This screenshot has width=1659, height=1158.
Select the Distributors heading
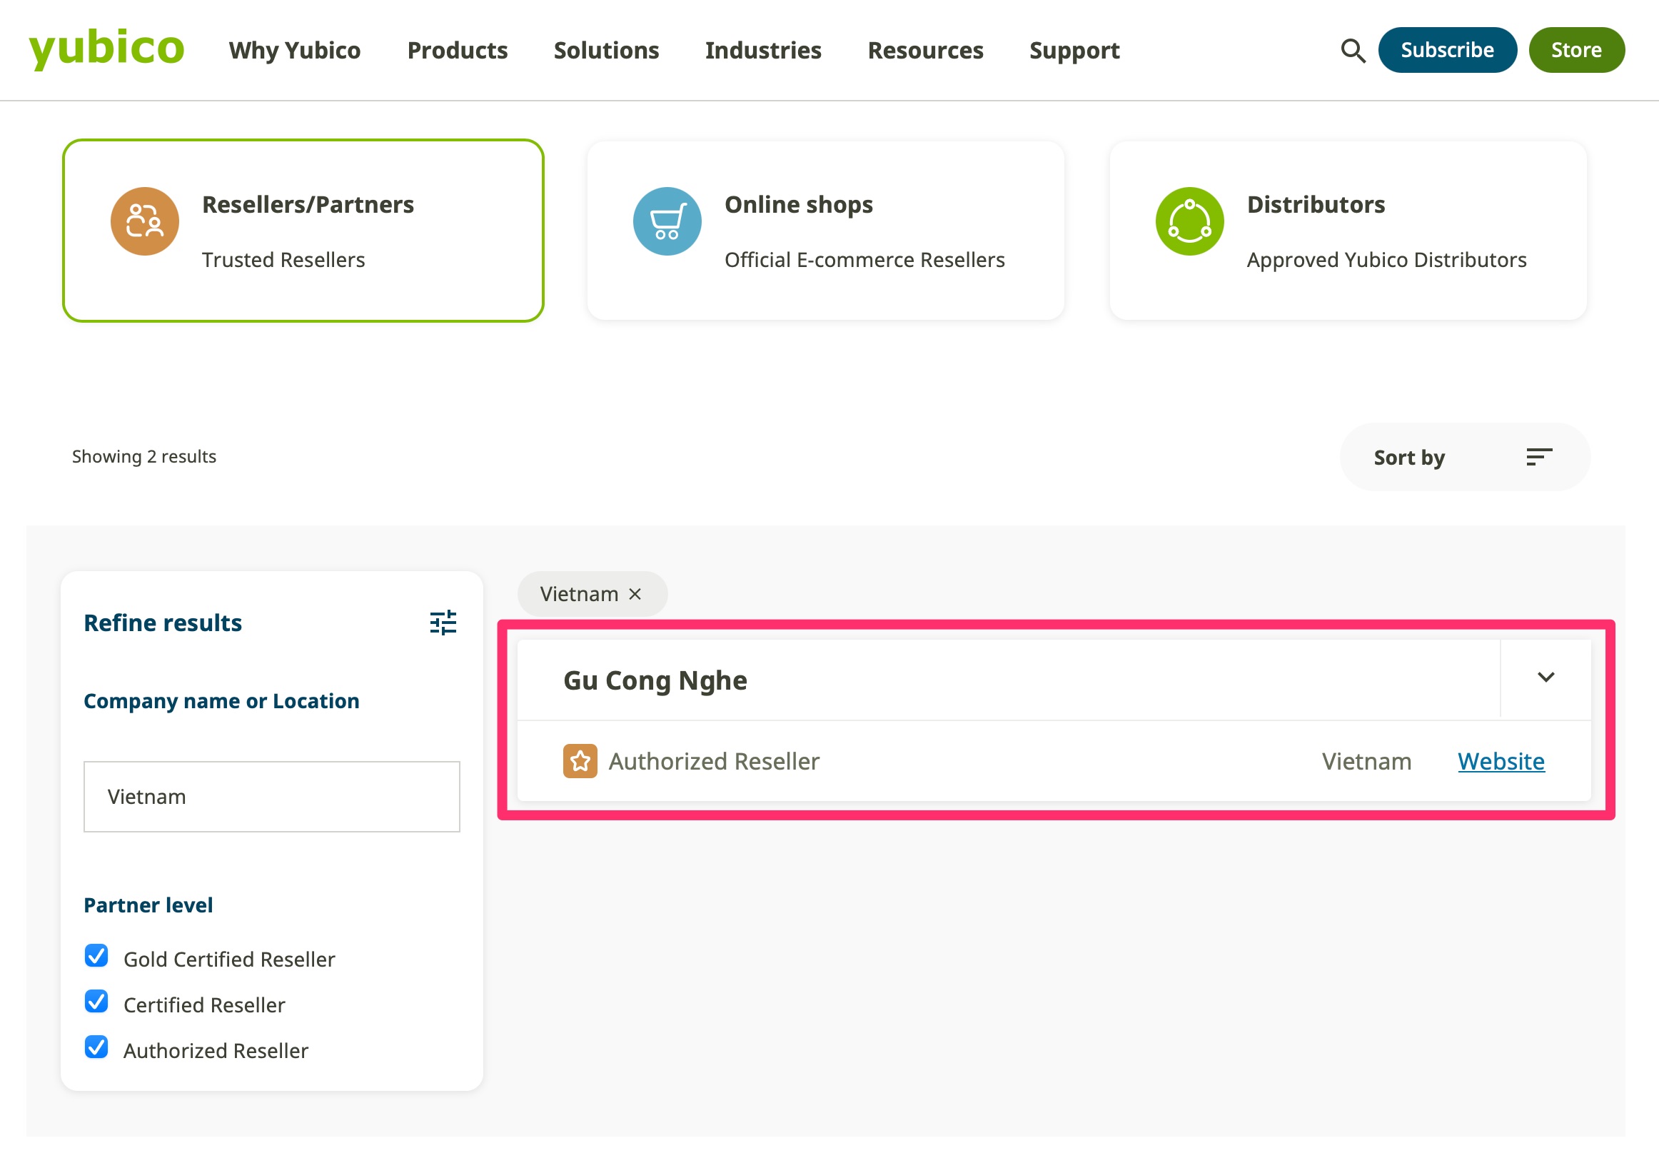tap(1316, 205)
